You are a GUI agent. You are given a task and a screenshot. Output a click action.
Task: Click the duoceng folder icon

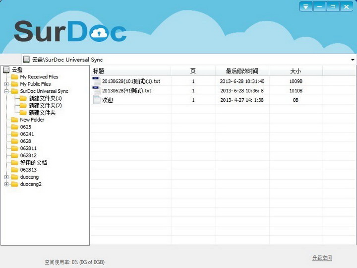(x=14, y=177)
